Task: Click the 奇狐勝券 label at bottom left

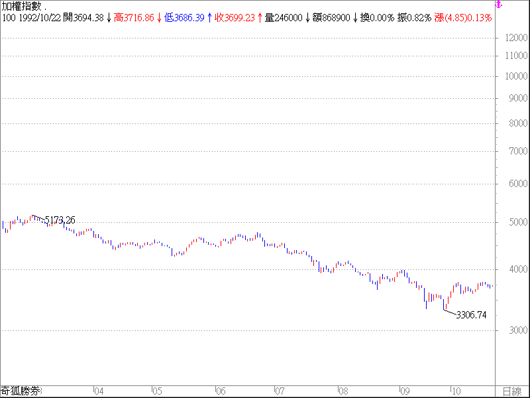Action: pyautogui.click(x=20, y=391)
